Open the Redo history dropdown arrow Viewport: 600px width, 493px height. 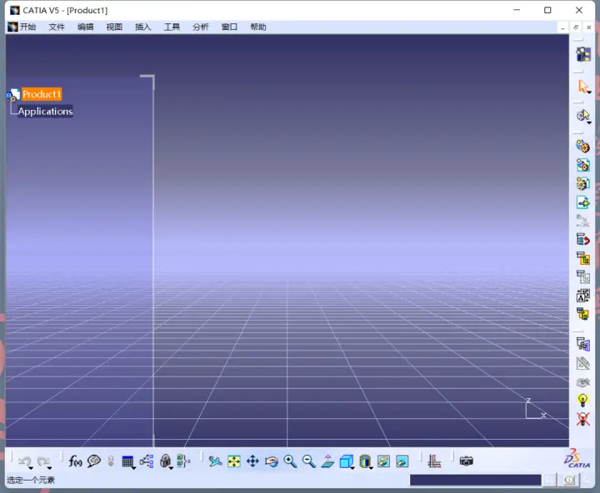pos(49,468)
